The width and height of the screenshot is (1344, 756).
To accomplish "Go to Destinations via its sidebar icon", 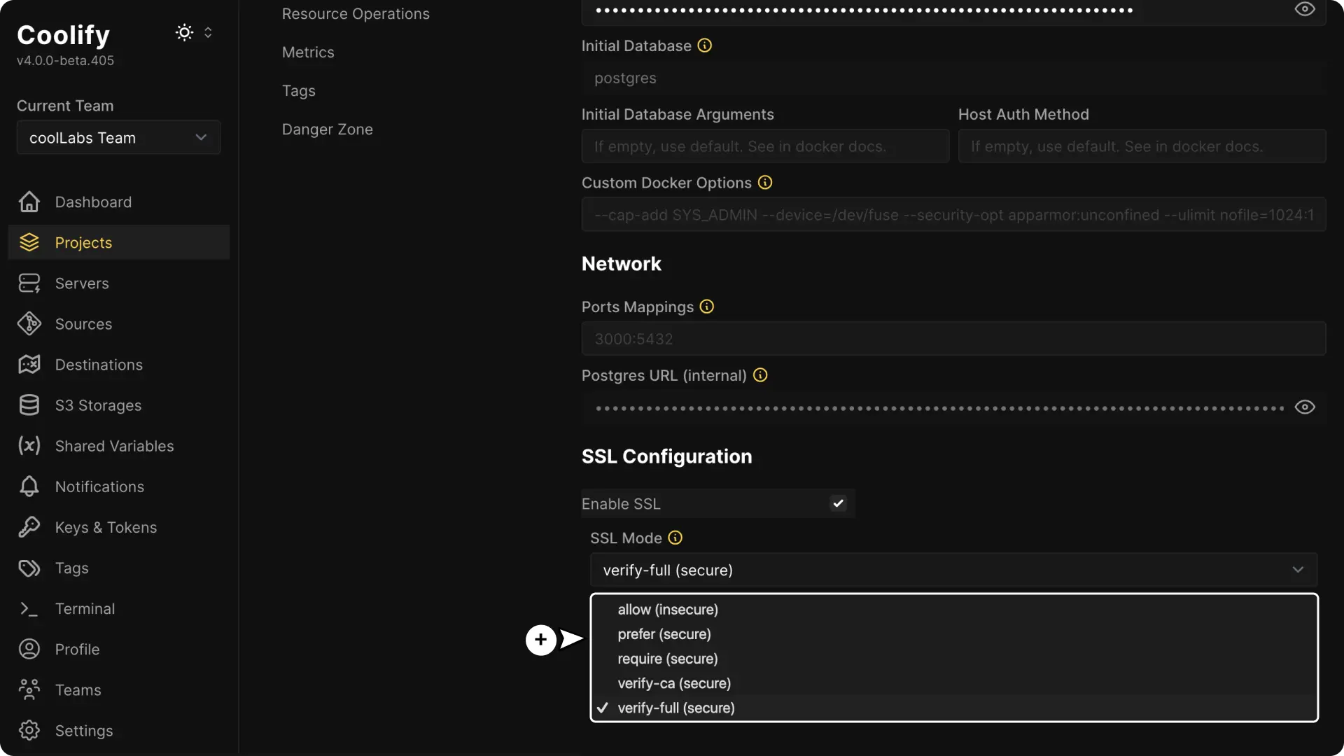I will [x=28, y=364].
